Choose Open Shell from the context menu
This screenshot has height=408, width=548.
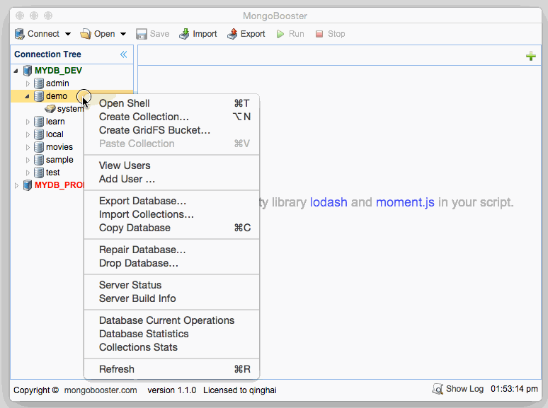(x=171, y=103)
